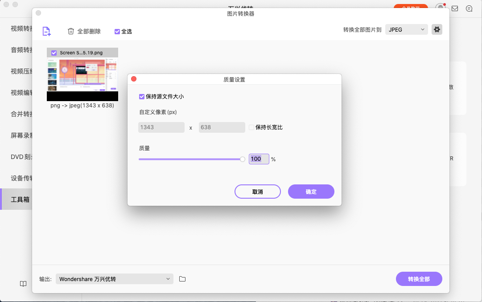This screenshot has height=302, width=482.
Task: Enable the 保持长宽比 aspect ratio checkbox
Action: pos(251,127)
